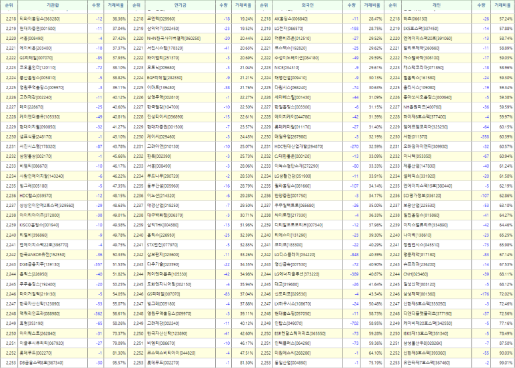
Task: Select HDC현대산업개발[294870] entry
Action: 298,146
